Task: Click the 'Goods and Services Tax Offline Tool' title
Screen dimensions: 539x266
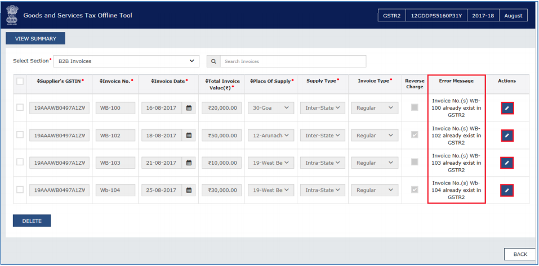Action: pos(78,15)
